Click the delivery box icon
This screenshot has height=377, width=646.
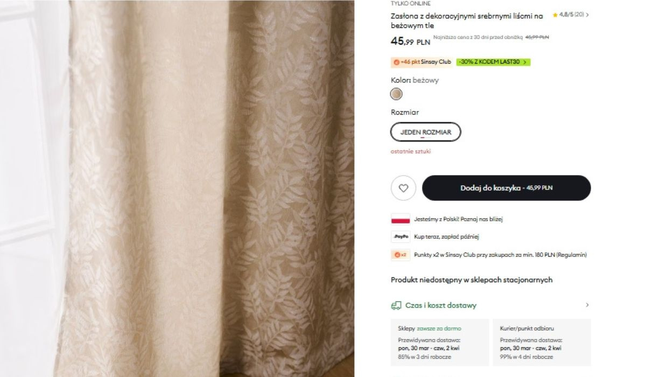click(x=396, y=305)
